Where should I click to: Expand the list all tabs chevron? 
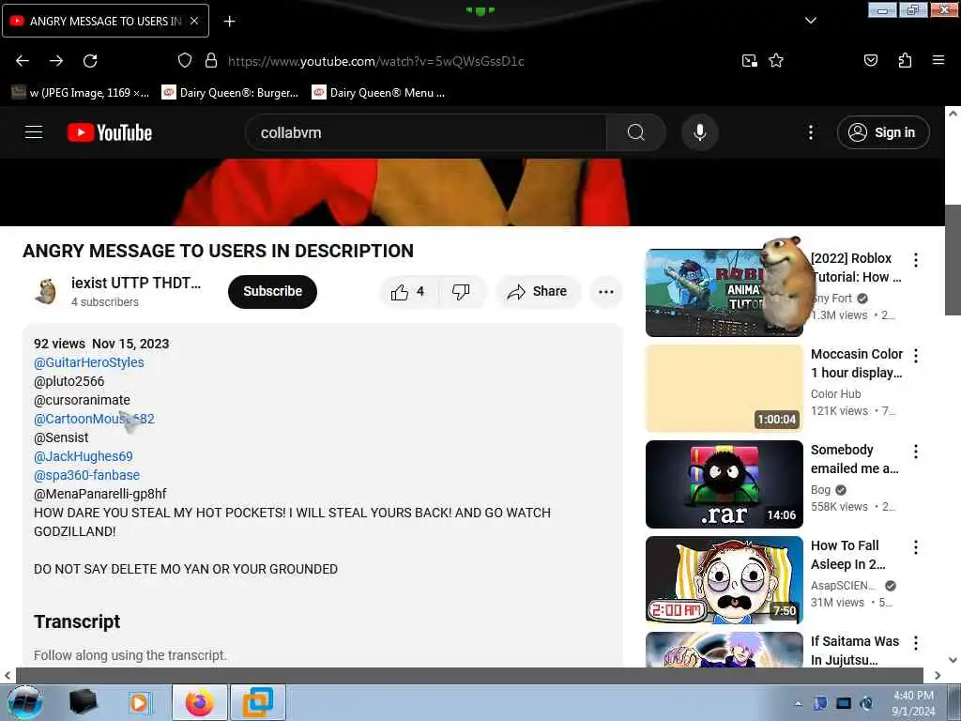(x=810, y=21)
